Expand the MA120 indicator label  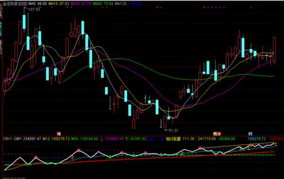coord(122,3)
